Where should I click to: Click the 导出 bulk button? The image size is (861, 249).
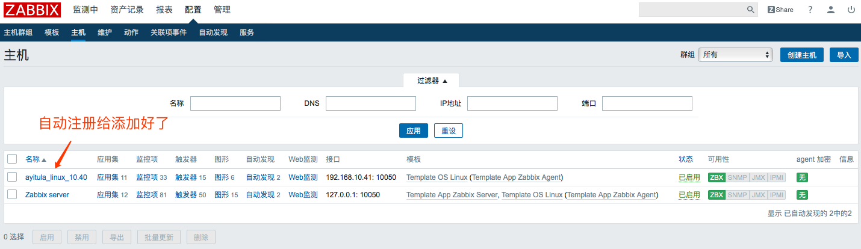117,237
